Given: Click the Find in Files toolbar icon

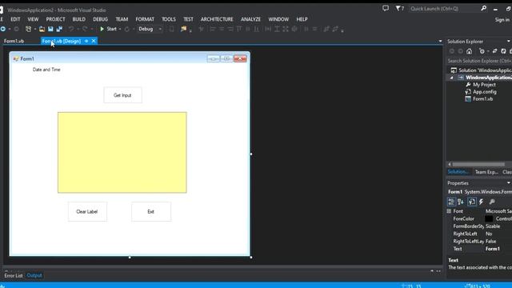Looking at the screenshot, I should [x=183, y=29].
